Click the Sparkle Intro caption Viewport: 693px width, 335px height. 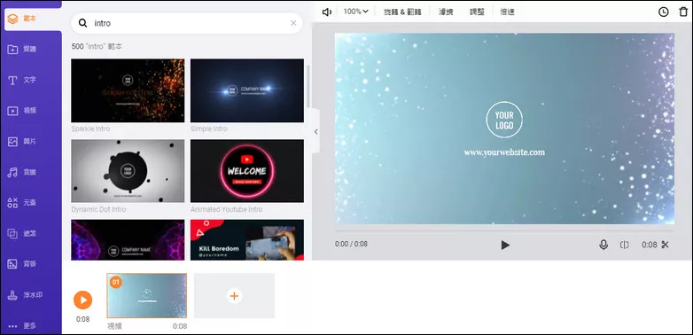tap(90, 129)
